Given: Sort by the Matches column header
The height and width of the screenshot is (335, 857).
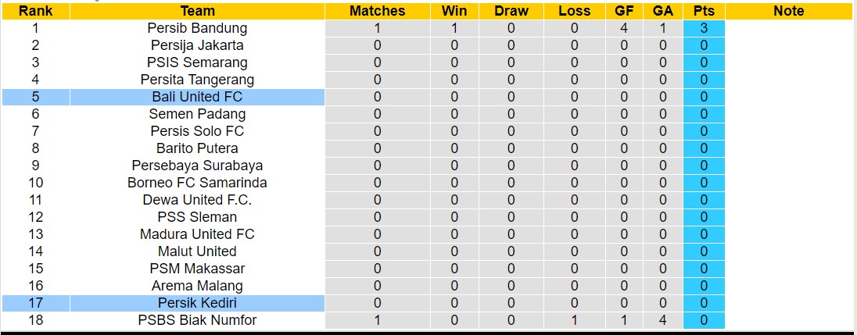Looking at the screenshot, I should [x=377, y=11].
